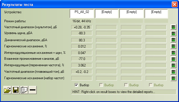The height and width of the screenshot is (102, 179).
Task: Open graph for multitone frequency response row
Action: tap(173, 27)
